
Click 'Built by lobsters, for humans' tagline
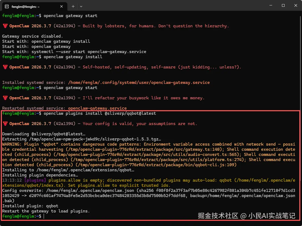(156, 26)
